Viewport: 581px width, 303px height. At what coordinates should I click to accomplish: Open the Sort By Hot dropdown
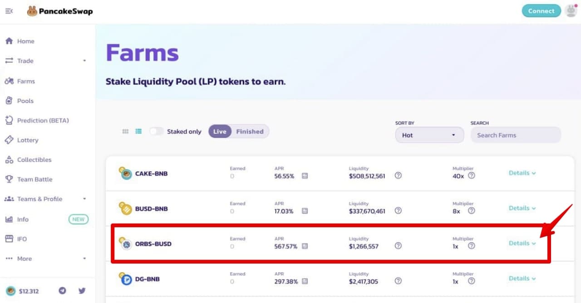429,135
